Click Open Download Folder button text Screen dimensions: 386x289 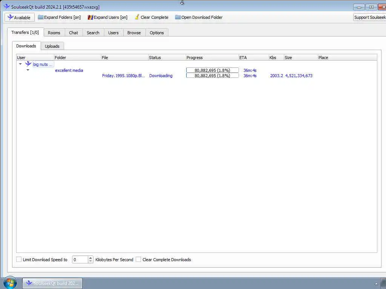point(202,17)
